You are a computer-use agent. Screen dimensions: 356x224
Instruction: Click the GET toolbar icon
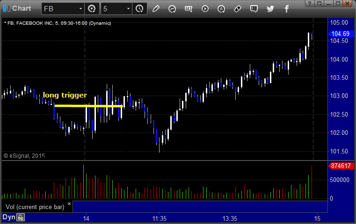coord(189,9)
